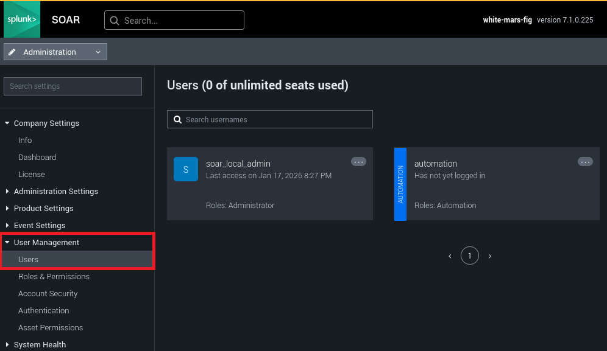
Task: Select the License settings item
Action: (x=32, y=174)
